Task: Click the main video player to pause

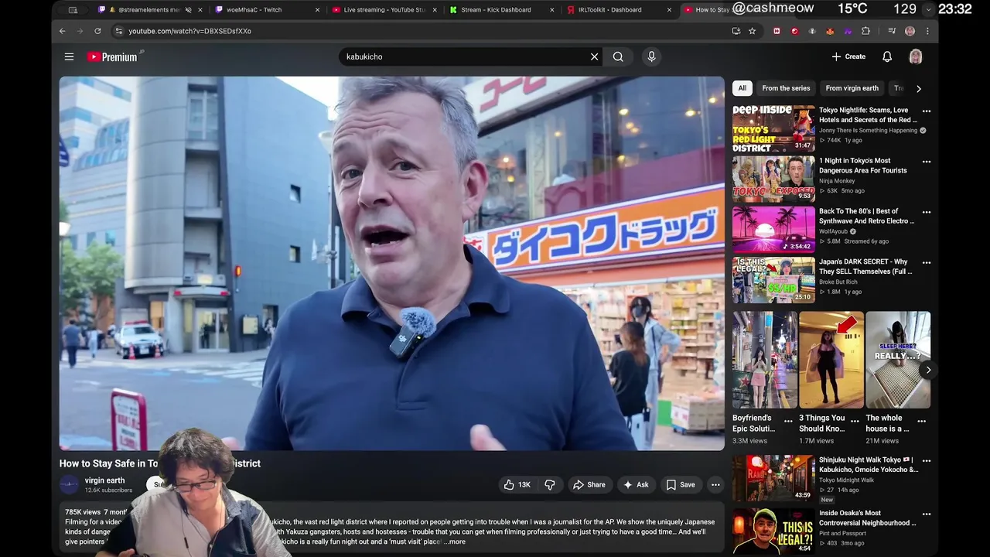Action: (x=392, y=263)
